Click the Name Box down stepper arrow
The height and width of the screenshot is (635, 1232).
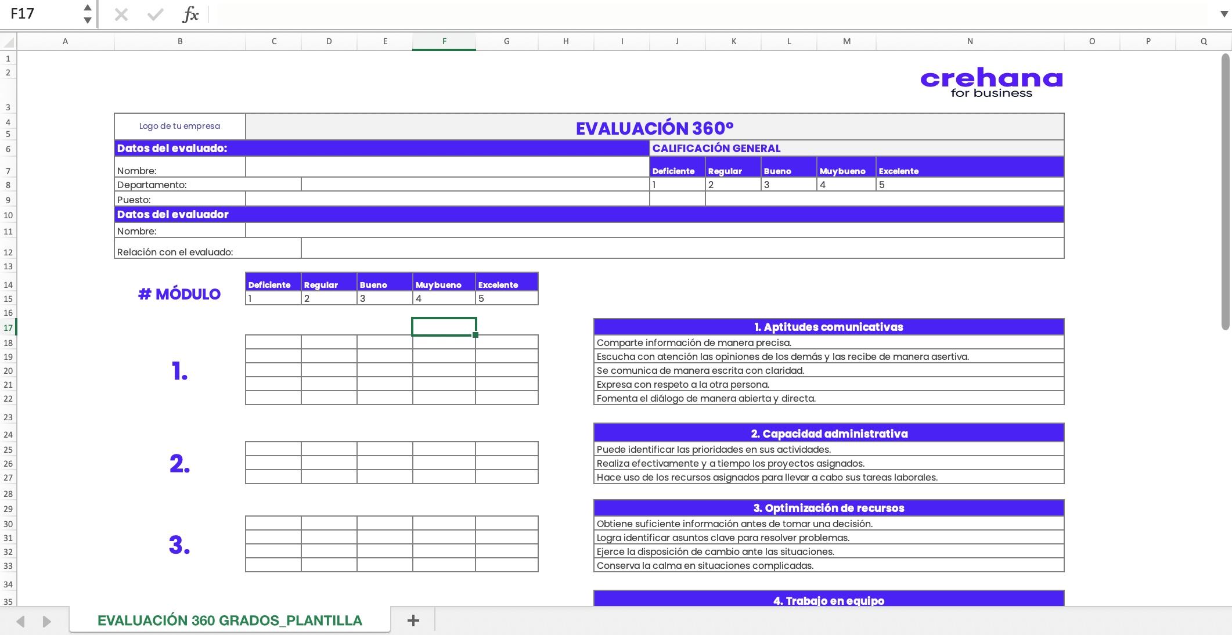[x=87, y=20]
